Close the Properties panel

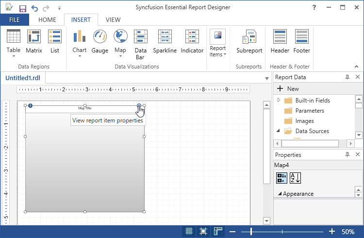pos(358,154)
